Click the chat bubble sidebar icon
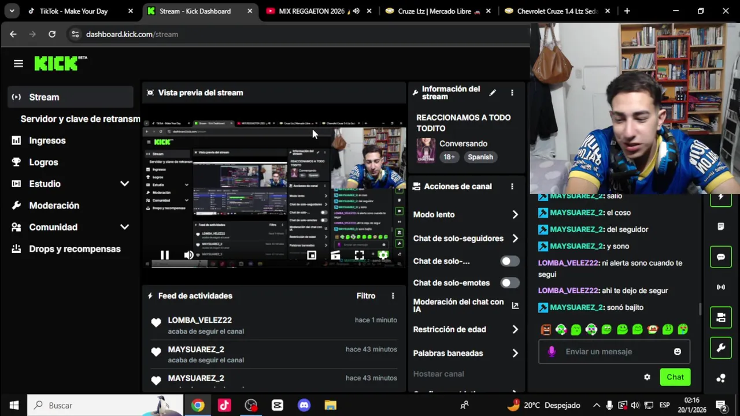The height and width of the screenshot is (416, 740). click(x=721, y=257)
